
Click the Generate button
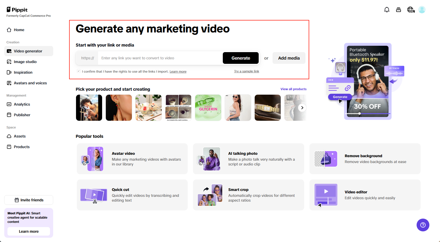241,58
